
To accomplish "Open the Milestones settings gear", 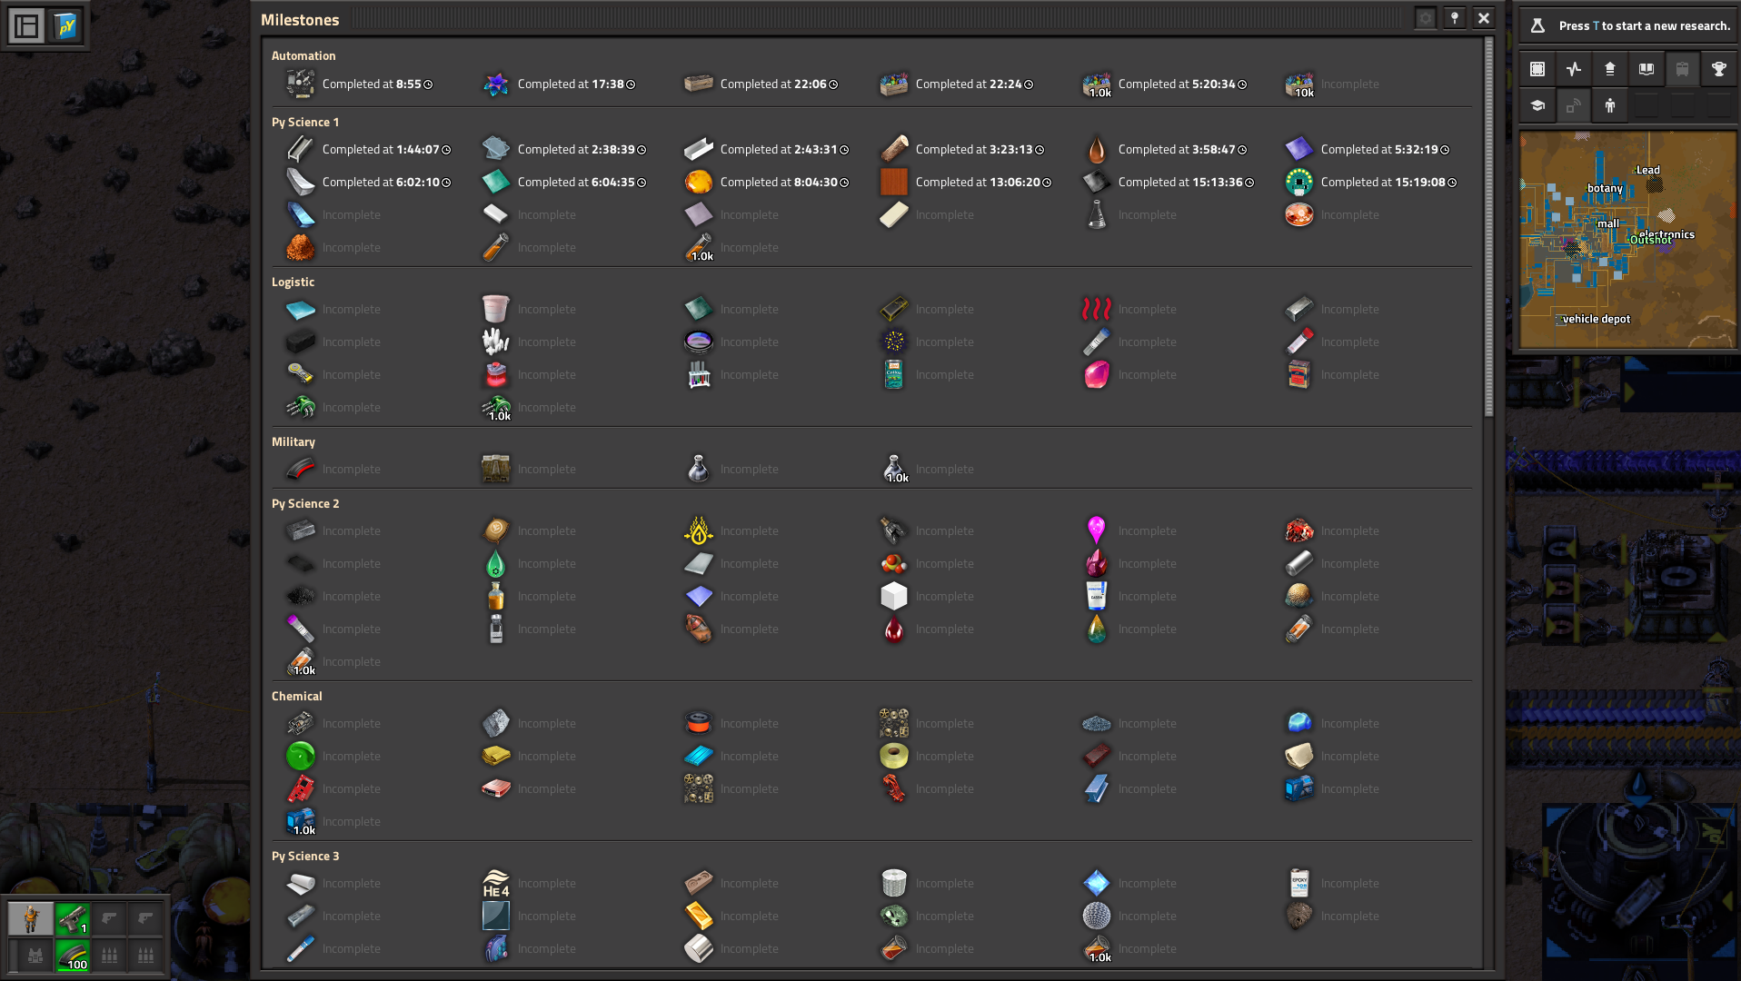I will tap(1426, 18).
